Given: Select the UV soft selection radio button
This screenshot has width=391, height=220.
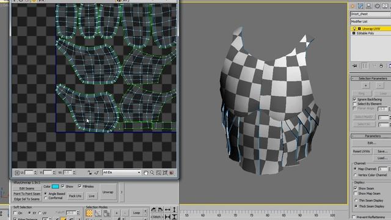Looking at the screenshot, I should pyautogui.click(x=40, y=213).
